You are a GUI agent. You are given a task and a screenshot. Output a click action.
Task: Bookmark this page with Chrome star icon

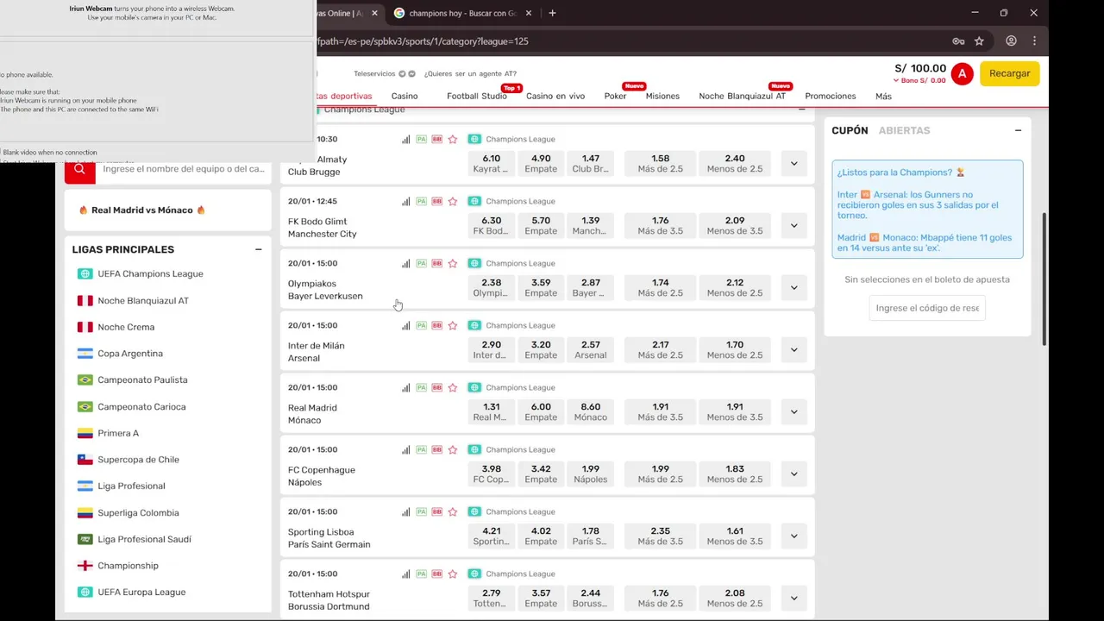pos(979,41)
